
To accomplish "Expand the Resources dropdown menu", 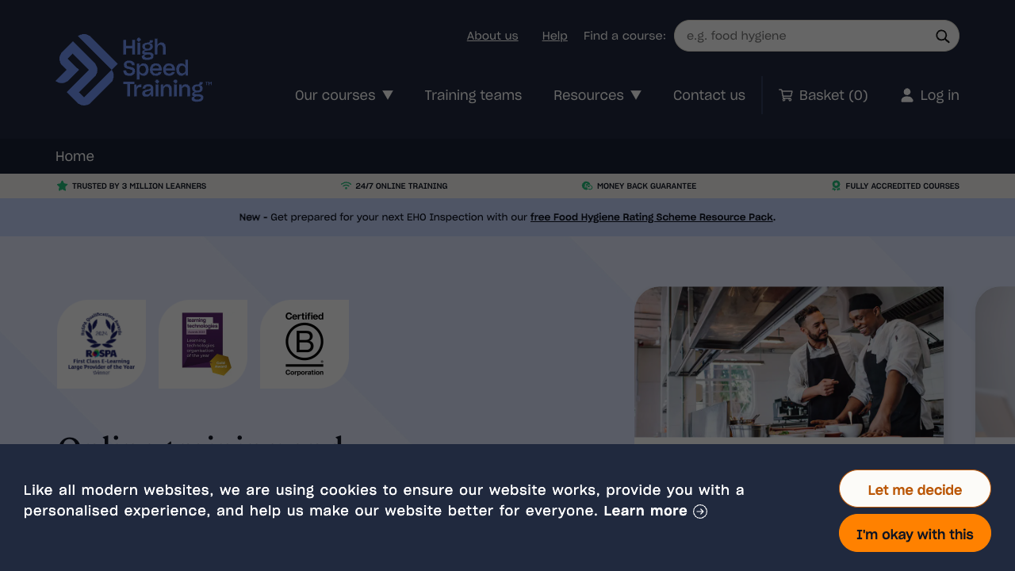I will point(597,95).
